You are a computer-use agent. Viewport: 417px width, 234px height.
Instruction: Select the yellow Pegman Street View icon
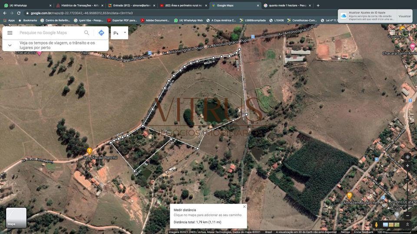tap(376, 225)
